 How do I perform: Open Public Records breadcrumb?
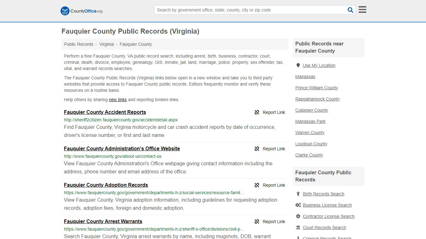click(x=79, y=44)
